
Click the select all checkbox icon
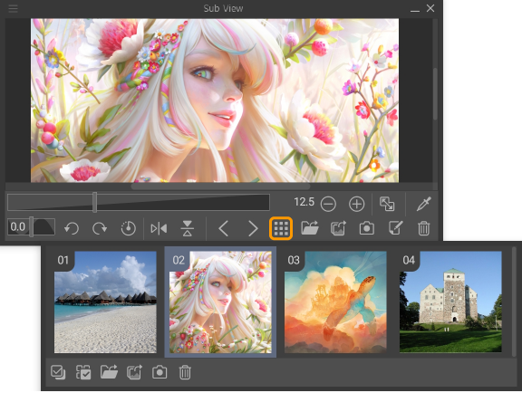tap(58, 372)
